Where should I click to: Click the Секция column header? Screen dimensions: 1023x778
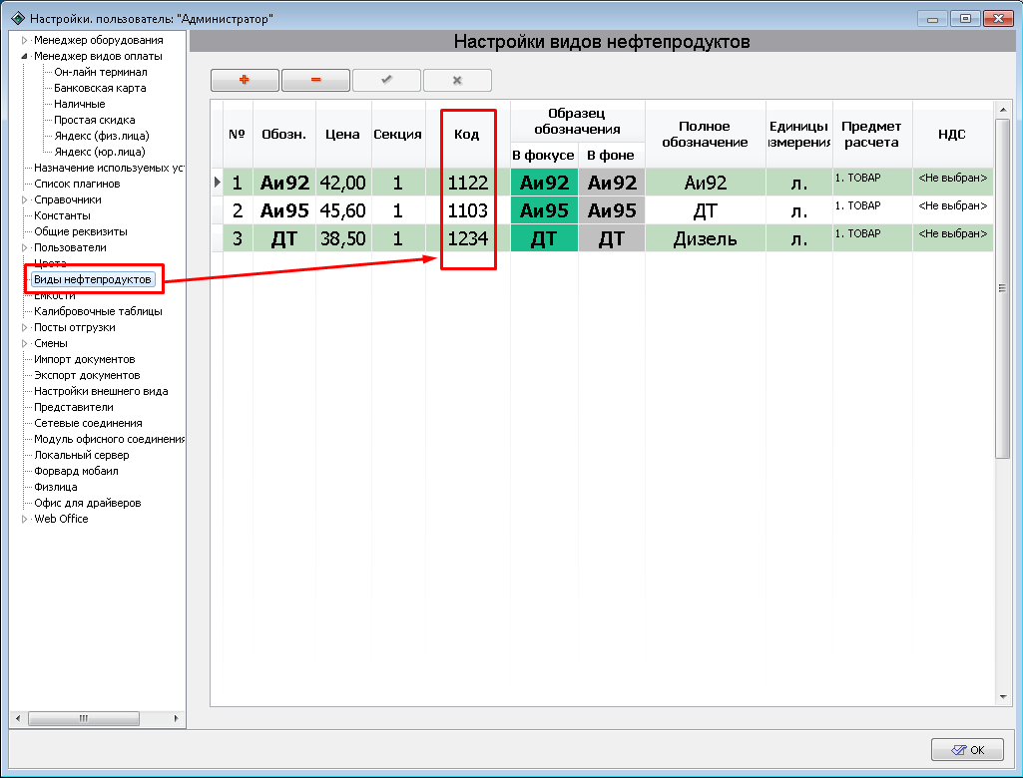397,135
